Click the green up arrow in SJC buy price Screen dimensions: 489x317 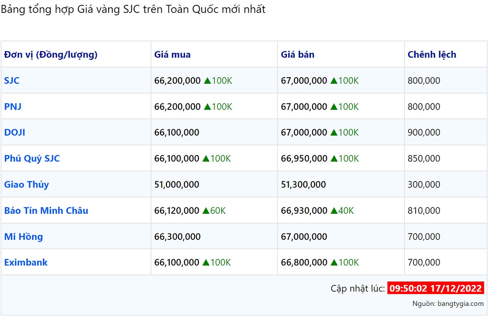click(207, 81)
